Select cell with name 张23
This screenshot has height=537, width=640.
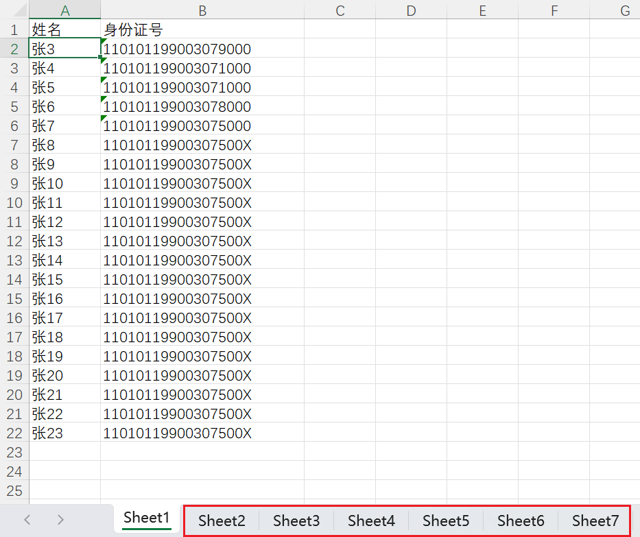[65, 433]
